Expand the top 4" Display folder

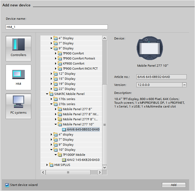51,38
